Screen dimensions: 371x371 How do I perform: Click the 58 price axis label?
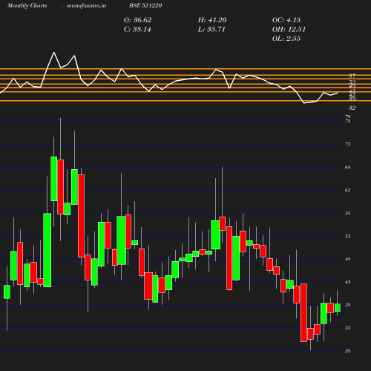348,214
